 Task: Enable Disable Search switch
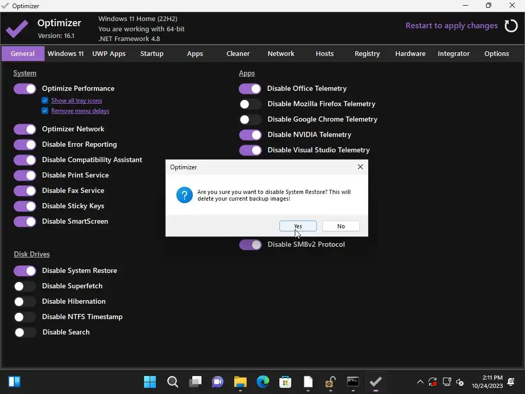[x=25, y=332]
